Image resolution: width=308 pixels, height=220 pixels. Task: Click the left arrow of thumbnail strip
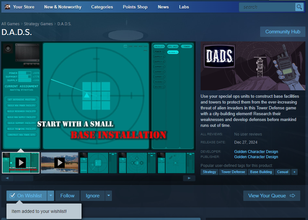[x=7, y=178]
